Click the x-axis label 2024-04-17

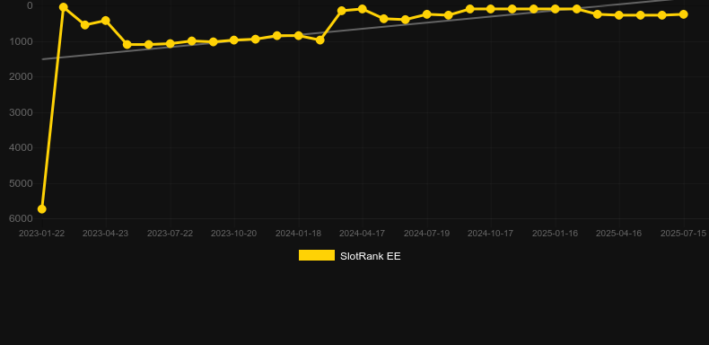[363, 234]
